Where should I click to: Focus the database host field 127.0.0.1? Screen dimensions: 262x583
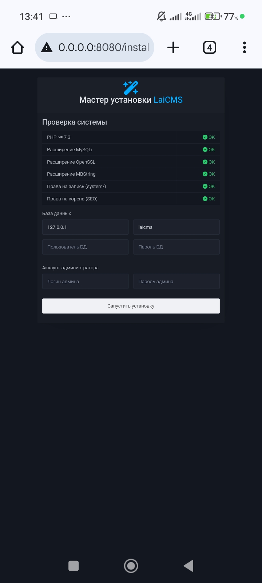tap(85, 227)
